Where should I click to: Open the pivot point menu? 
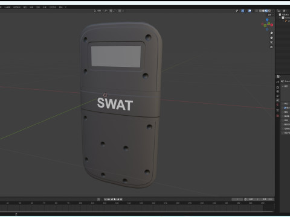click(106, 11)
